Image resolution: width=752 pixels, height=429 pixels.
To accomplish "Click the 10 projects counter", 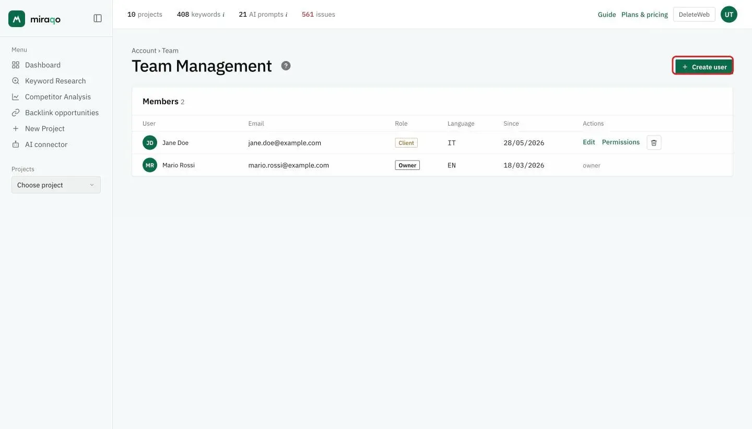I will [x=145, y=15].
